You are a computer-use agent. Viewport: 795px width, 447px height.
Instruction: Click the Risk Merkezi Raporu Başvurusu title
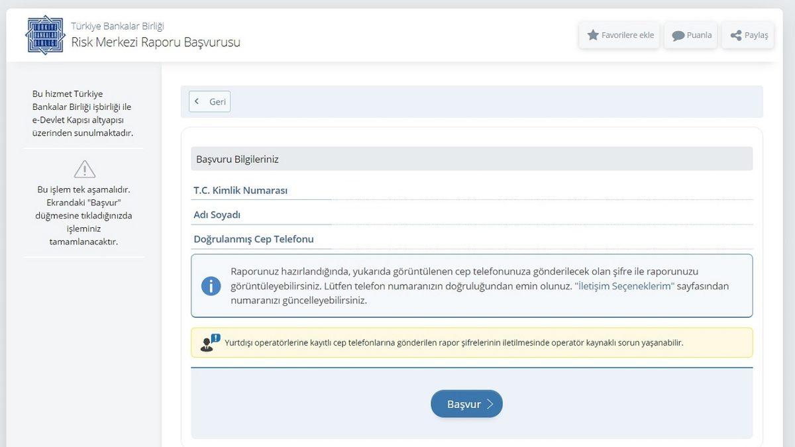coord(157,42)
